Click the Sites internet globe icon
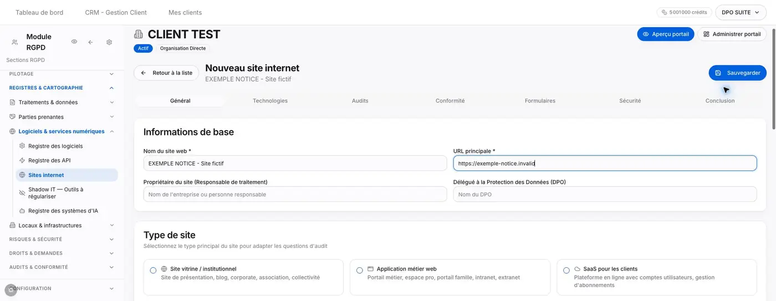This screenshot has width=776, height=301. point(22,175)
